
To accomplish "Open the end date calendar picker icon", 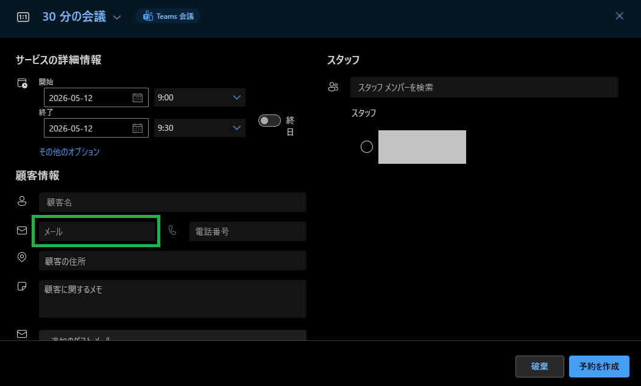I will (x=137, y=128).
